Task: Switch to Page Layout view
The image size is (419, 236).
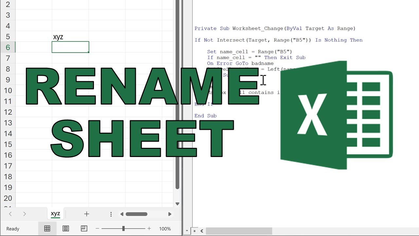Action: pyautogui.click(x=65, y=228)
